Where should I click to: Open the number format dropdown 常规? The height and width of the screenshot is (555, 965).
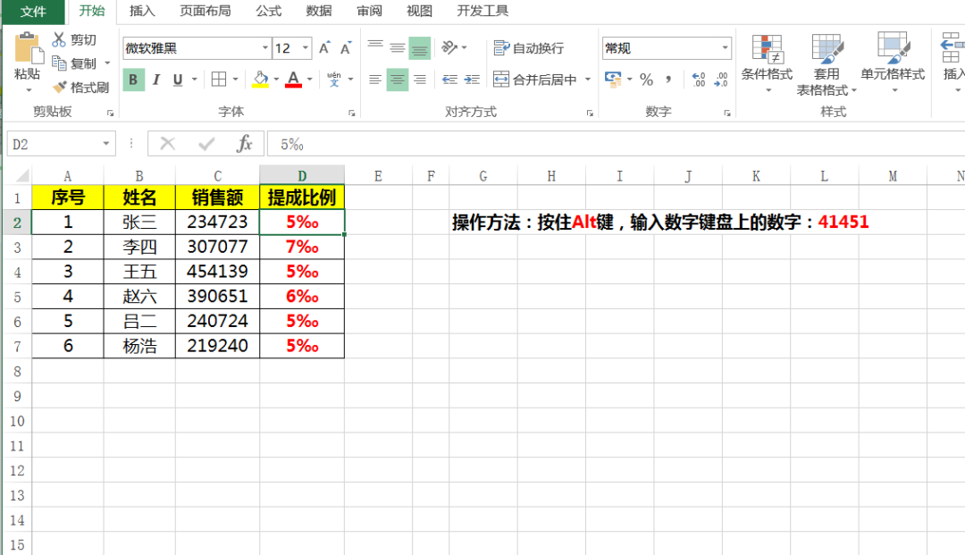point(725,48)
